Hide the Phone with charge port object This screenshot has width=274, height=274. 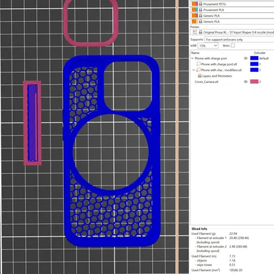(246, 58)
